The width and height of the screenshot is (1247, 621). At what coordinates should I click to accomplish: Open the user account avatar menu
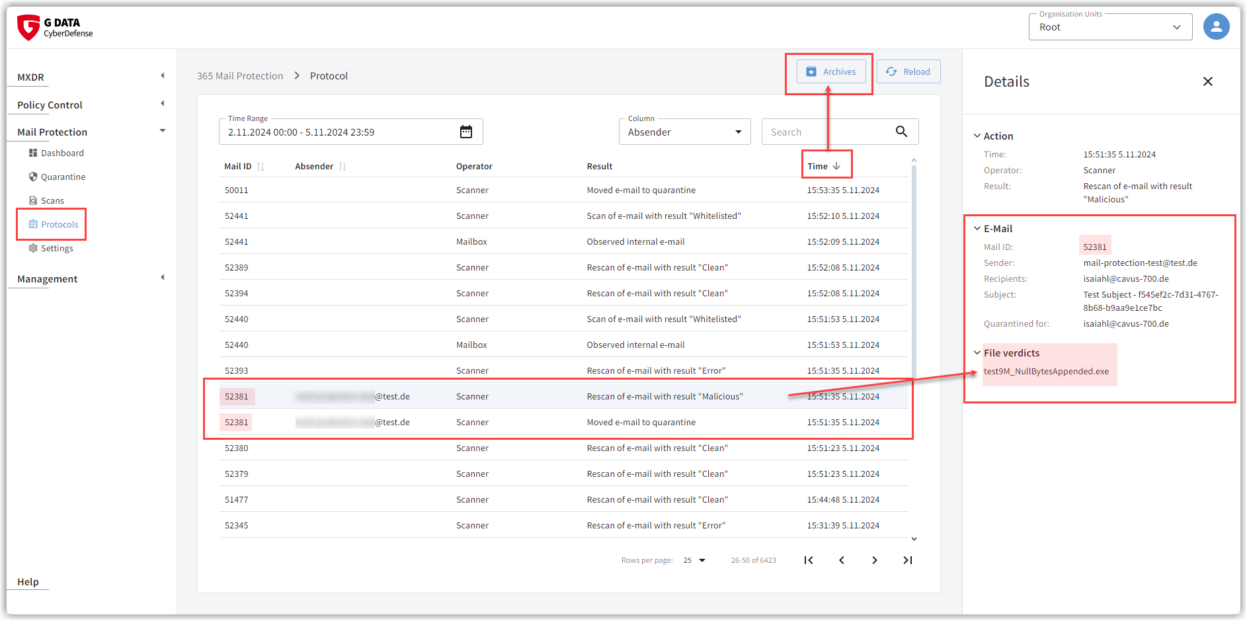pos(1216,27)
